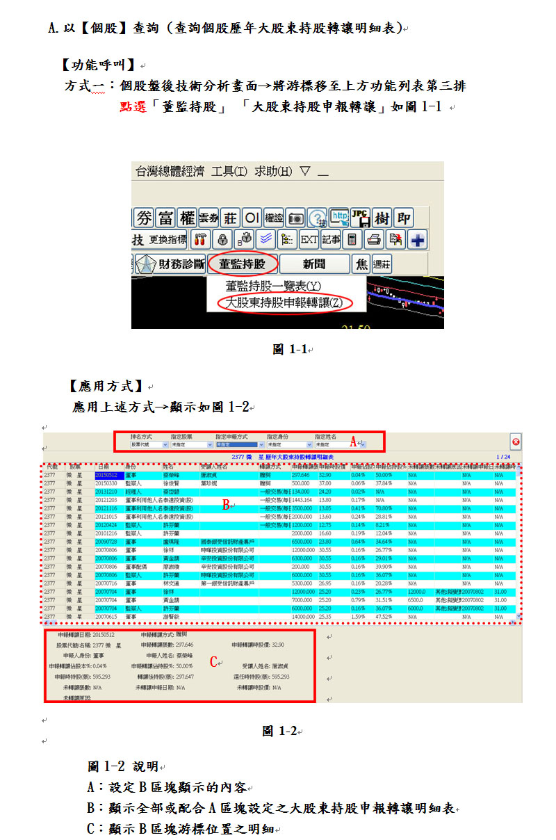This screenshot has height=840, width=556.
Task: Select the row dated 20120424
Action: (280, 524)
